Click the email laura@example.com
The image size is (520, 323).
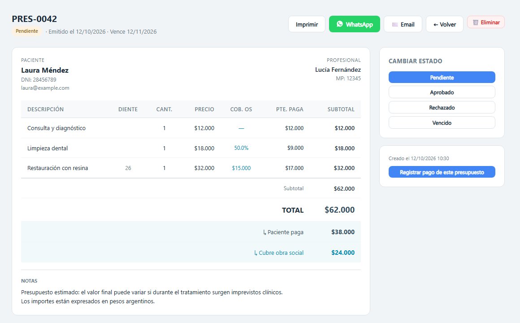(45, 88)
